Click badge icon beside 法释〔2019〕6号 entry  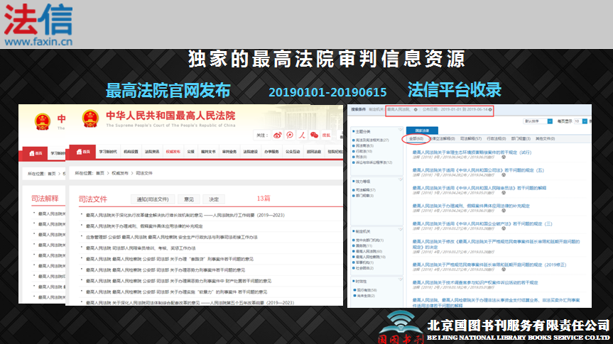[504, 211]
